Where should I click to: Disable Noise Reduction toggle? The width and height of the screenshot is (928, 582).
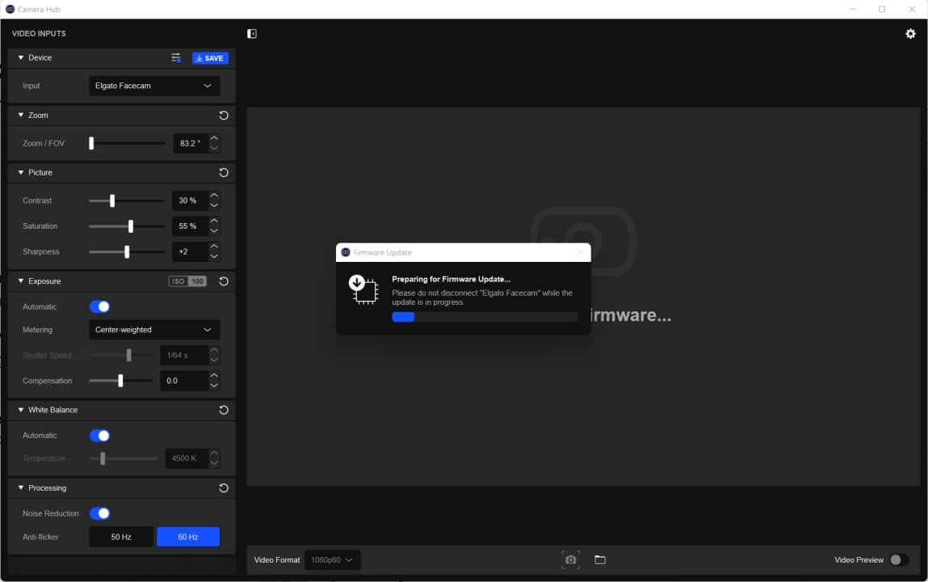coord(99,513)
